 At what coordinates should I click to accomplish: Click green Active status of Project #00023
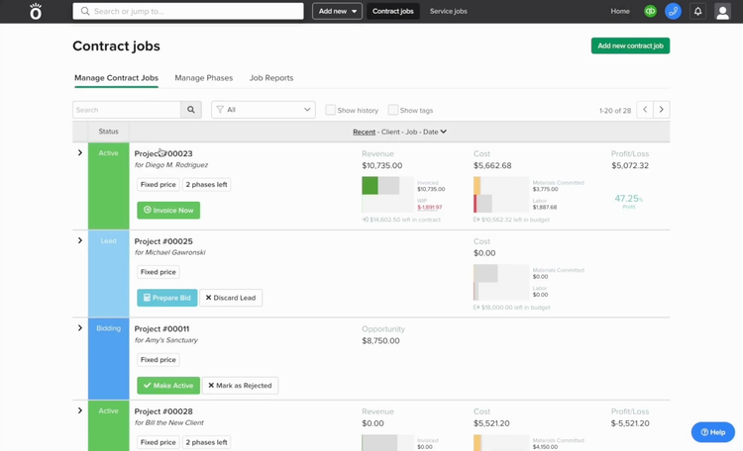click(x=109, y=186)
